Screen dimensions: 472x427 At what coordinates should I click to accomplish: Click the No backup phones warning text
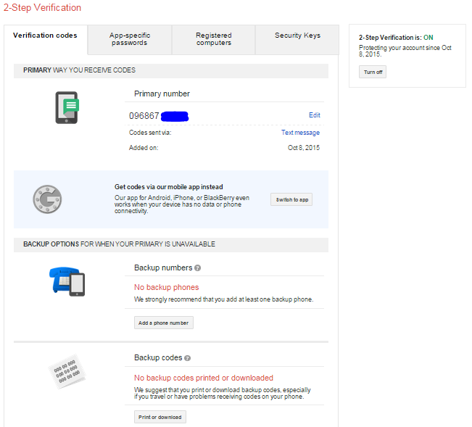[x=166, y=288]
